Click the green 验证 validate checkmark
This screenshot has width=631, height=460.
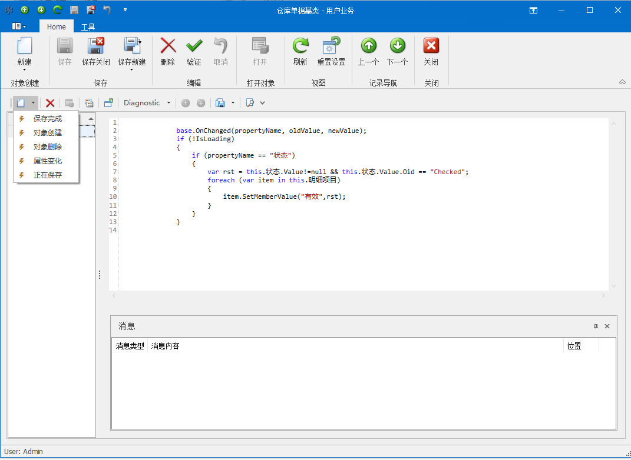point(194,45)
